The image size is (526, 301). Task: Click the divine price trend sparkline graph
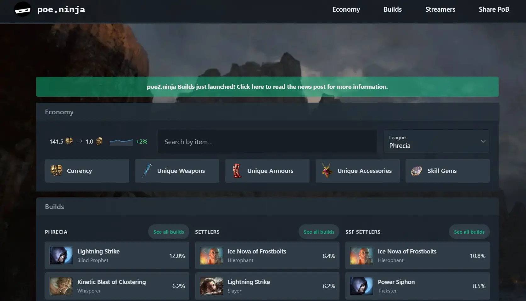click(121, 142)
